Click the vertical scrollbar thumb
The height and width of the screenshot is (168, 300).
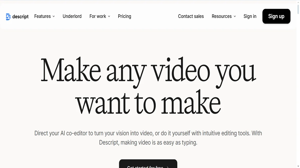tap(298, 9)
